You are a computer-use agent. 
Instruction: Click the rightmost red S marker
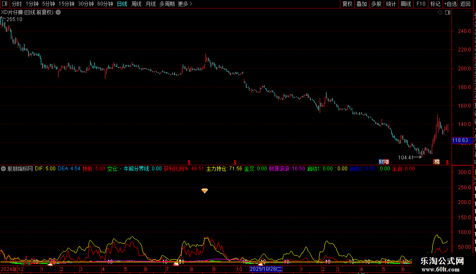(x=447, y=163)
